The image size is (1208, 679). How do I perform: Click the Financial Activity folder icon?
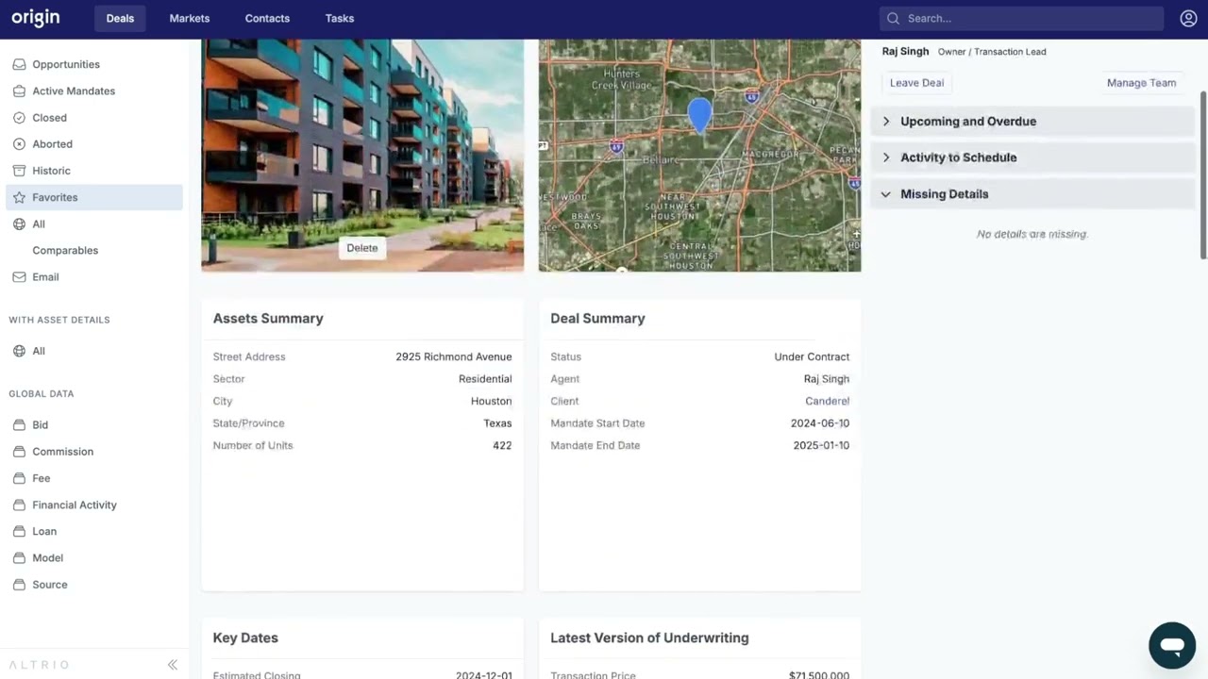19,505
